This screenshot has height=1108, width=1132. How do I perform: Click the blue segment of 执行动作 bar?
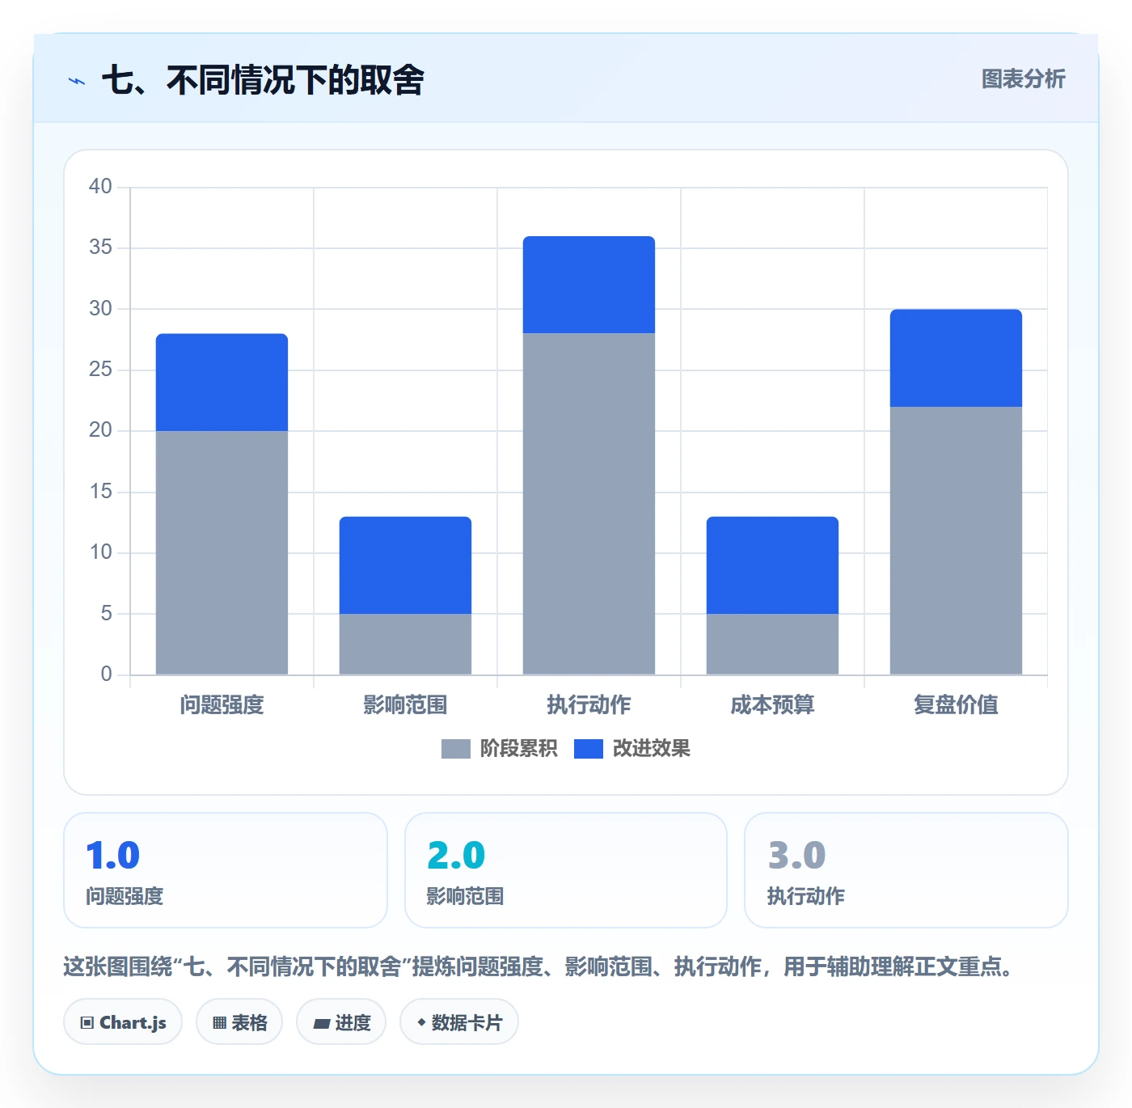coord(589,285)
